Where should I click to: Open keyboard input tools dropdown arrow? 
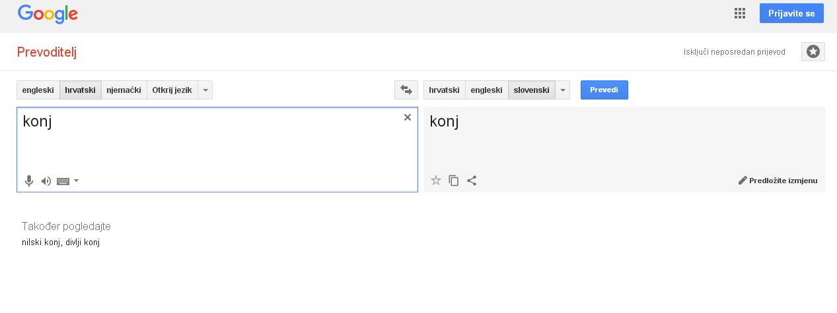77,181
